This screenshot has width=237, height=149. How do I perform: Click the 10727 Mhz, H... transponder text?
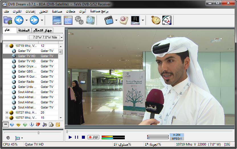tap(26, 112)
